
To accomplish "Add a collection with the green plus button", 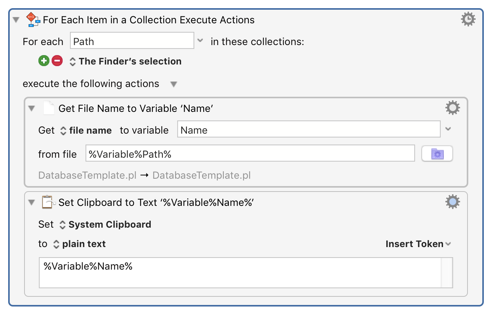I will pos(44,61).
